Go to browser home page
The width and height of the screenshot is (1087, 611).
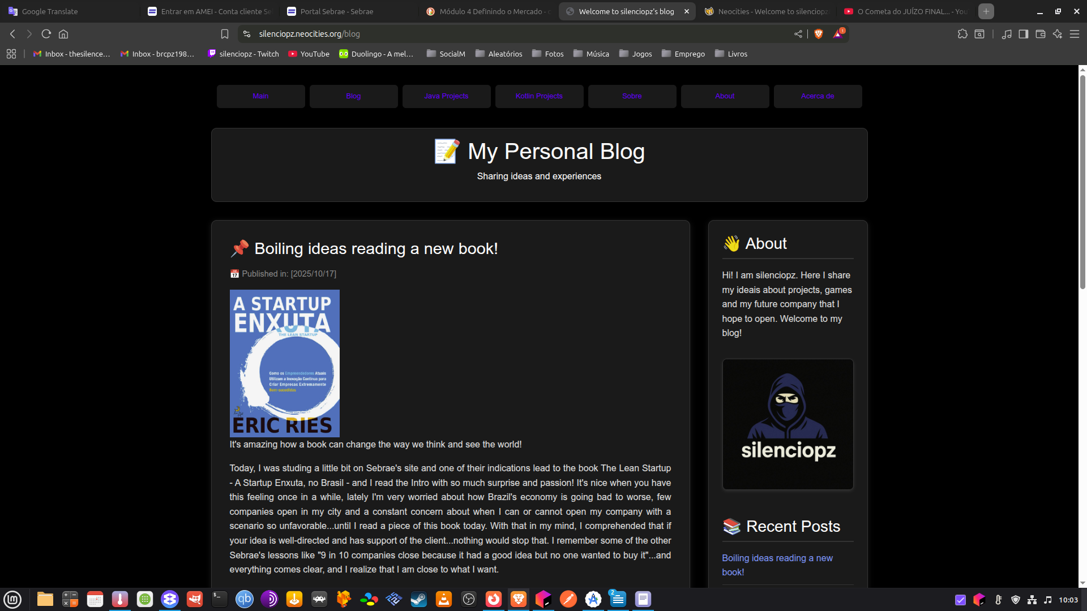click(63, 34)
